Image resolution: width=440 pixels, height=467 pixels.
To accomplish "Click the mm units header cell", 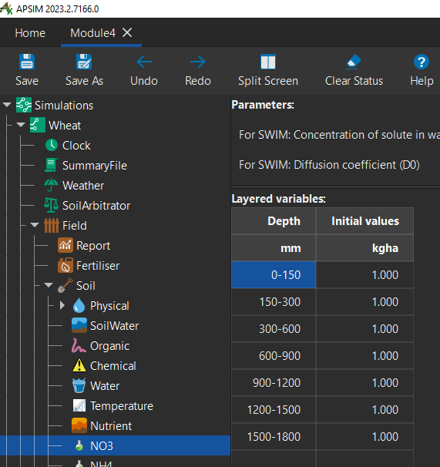I will pyautogui.click(x=274, y=248).
